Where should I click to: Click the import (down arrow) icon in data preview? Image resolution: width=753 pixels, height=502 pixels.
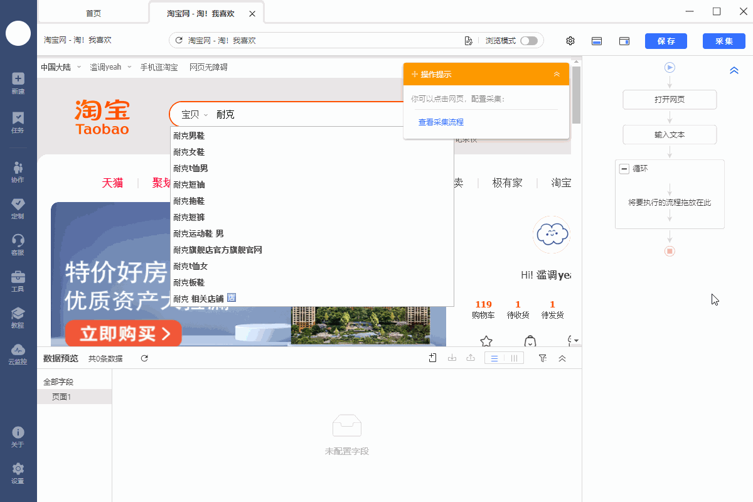452,358
